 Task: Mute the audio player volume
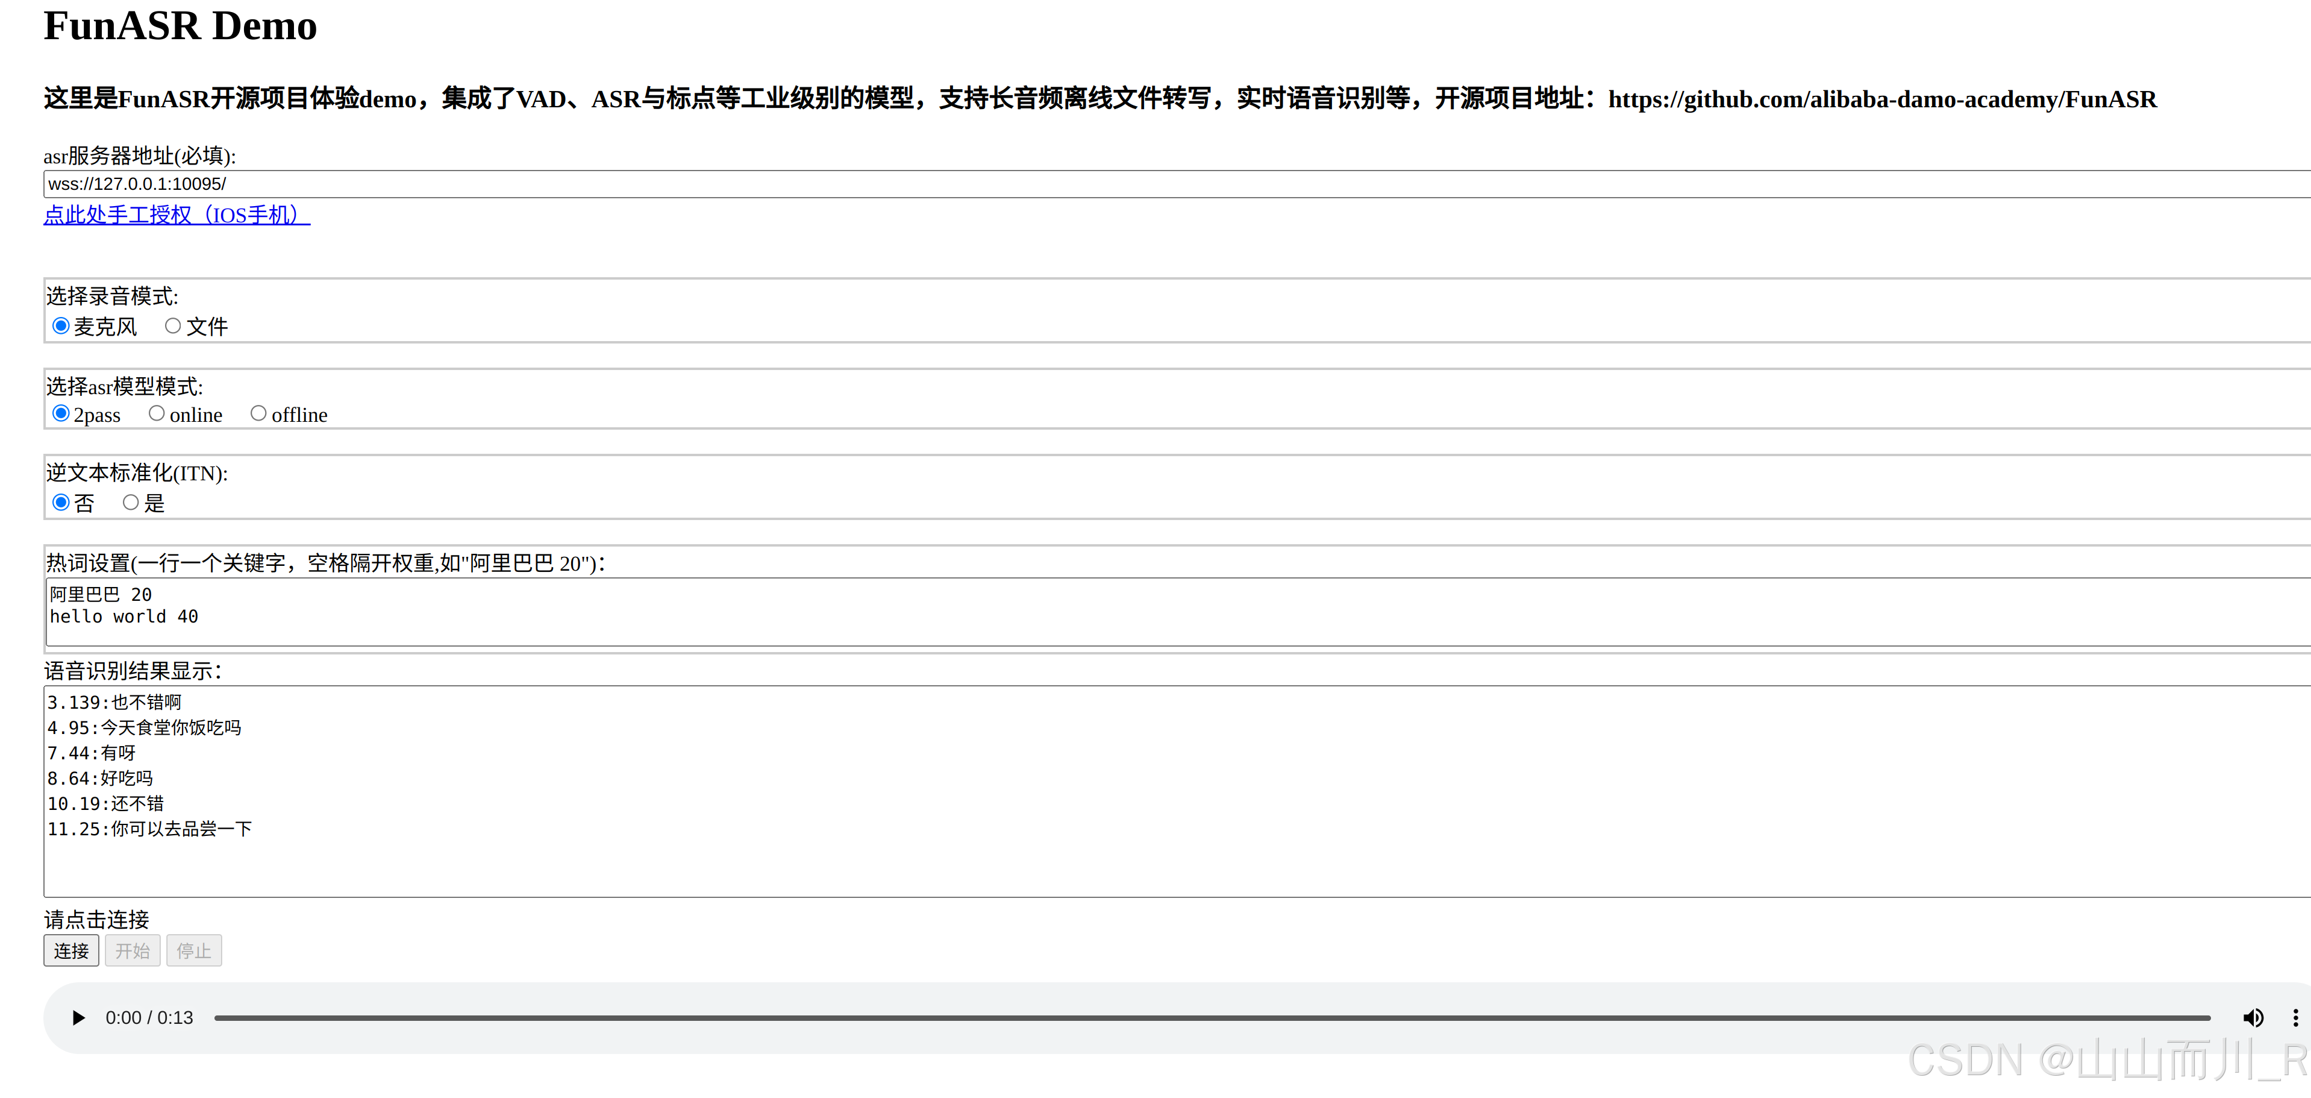(2253, 1017)
